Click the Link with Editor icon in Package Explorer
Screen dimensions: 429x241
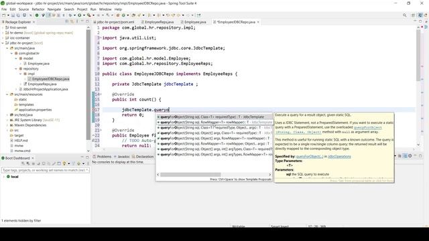[x=72, y=21]
